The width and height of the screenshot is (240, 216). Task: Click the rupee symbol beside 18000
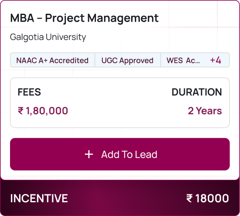(x=189, y=198)
